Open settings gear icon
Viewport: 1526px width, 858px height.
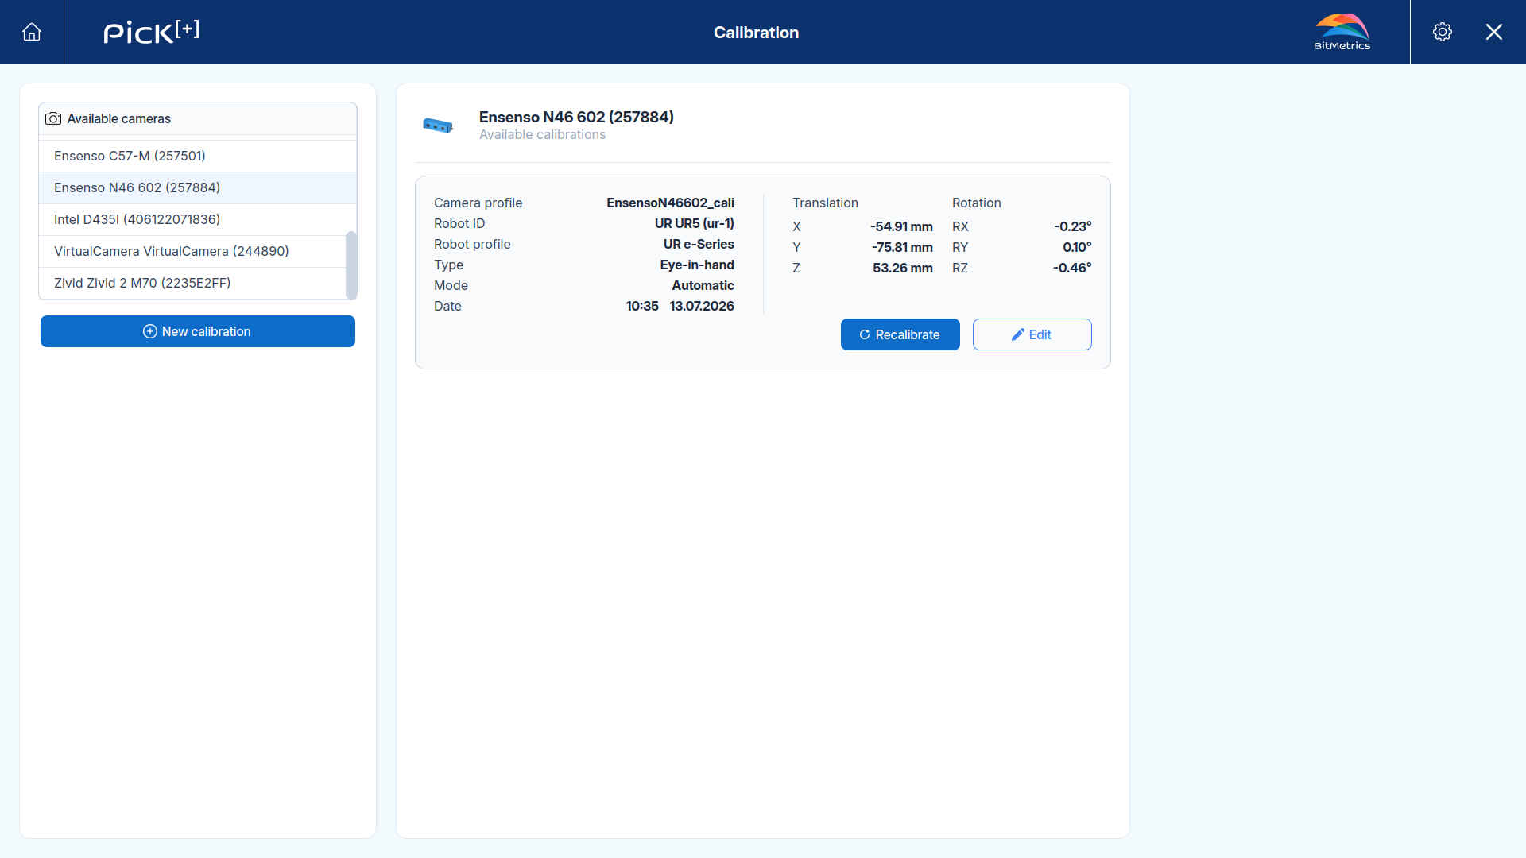(1443, 32)
